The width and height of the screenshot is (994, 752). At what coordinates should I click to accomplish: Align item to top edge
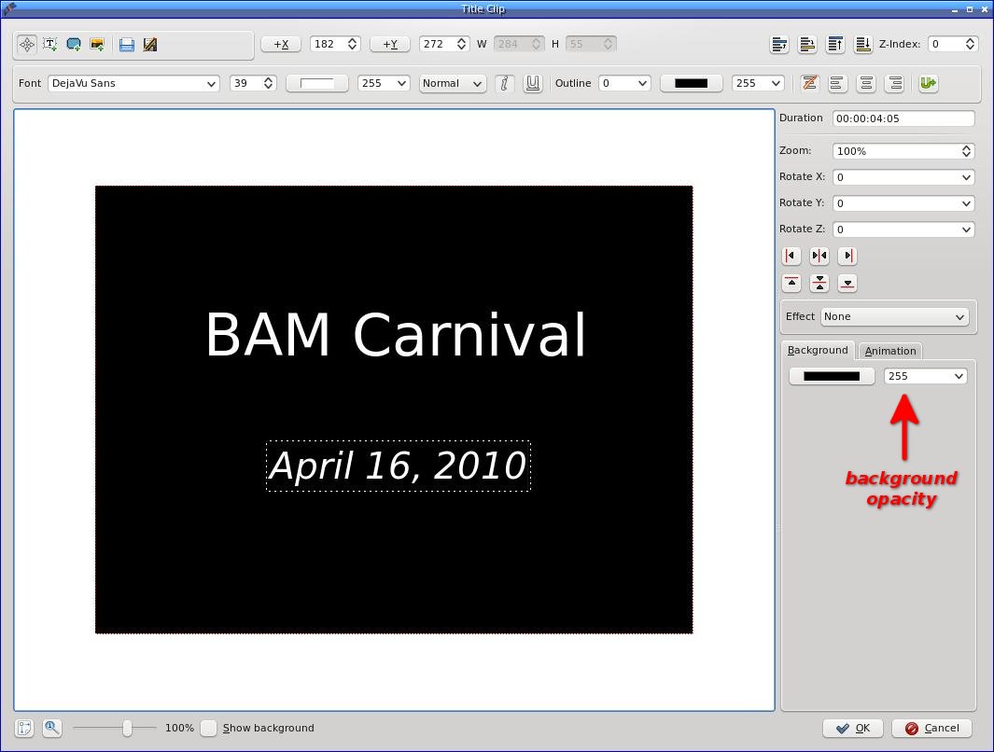pos(791,284)
